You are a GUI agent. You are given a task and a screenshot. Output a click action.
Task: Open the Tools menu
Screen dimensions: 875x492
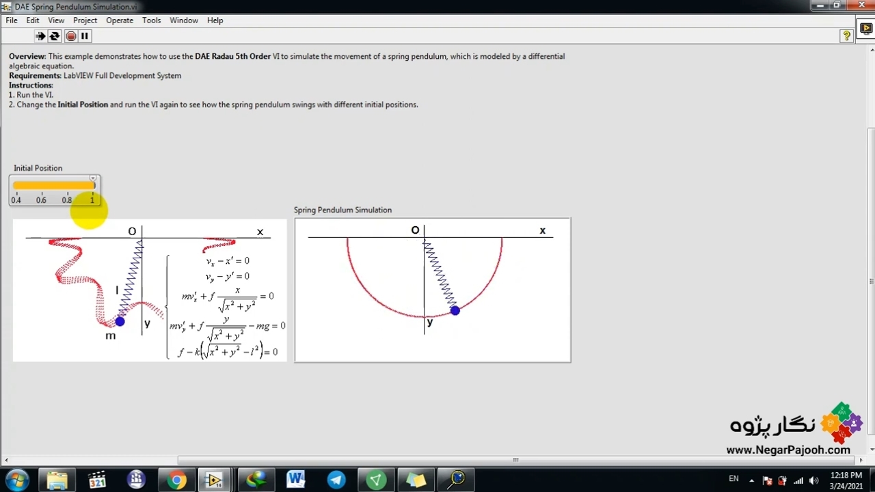point(151,20)
